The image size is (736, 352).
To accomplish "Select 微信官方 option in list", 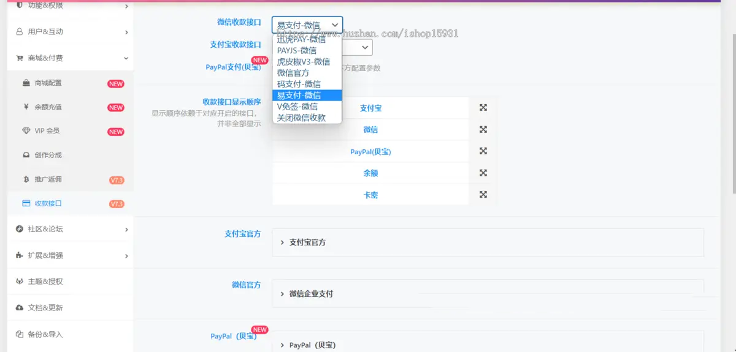I will pos(307,72).
